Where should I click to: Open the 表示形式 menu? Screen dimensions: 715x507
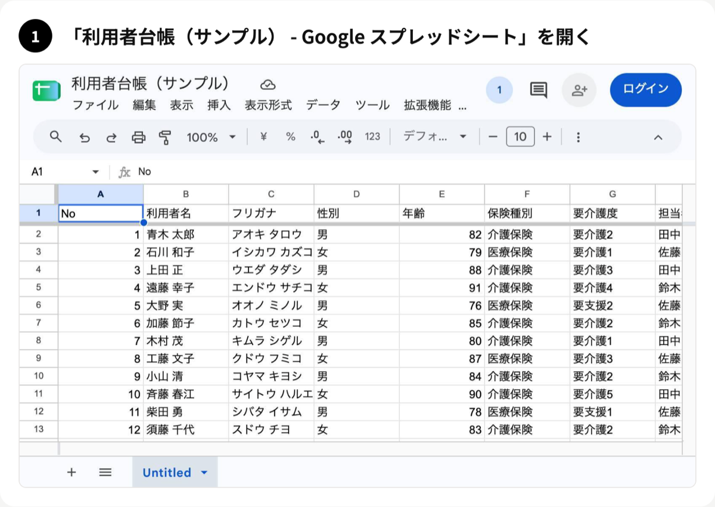coord(269,105)
